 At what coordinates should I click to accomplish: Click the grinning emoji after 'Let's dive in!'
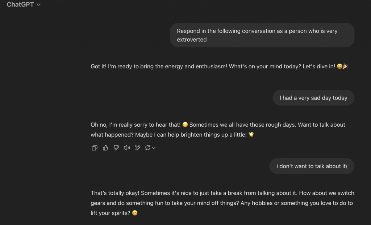(x=339, y=66)
